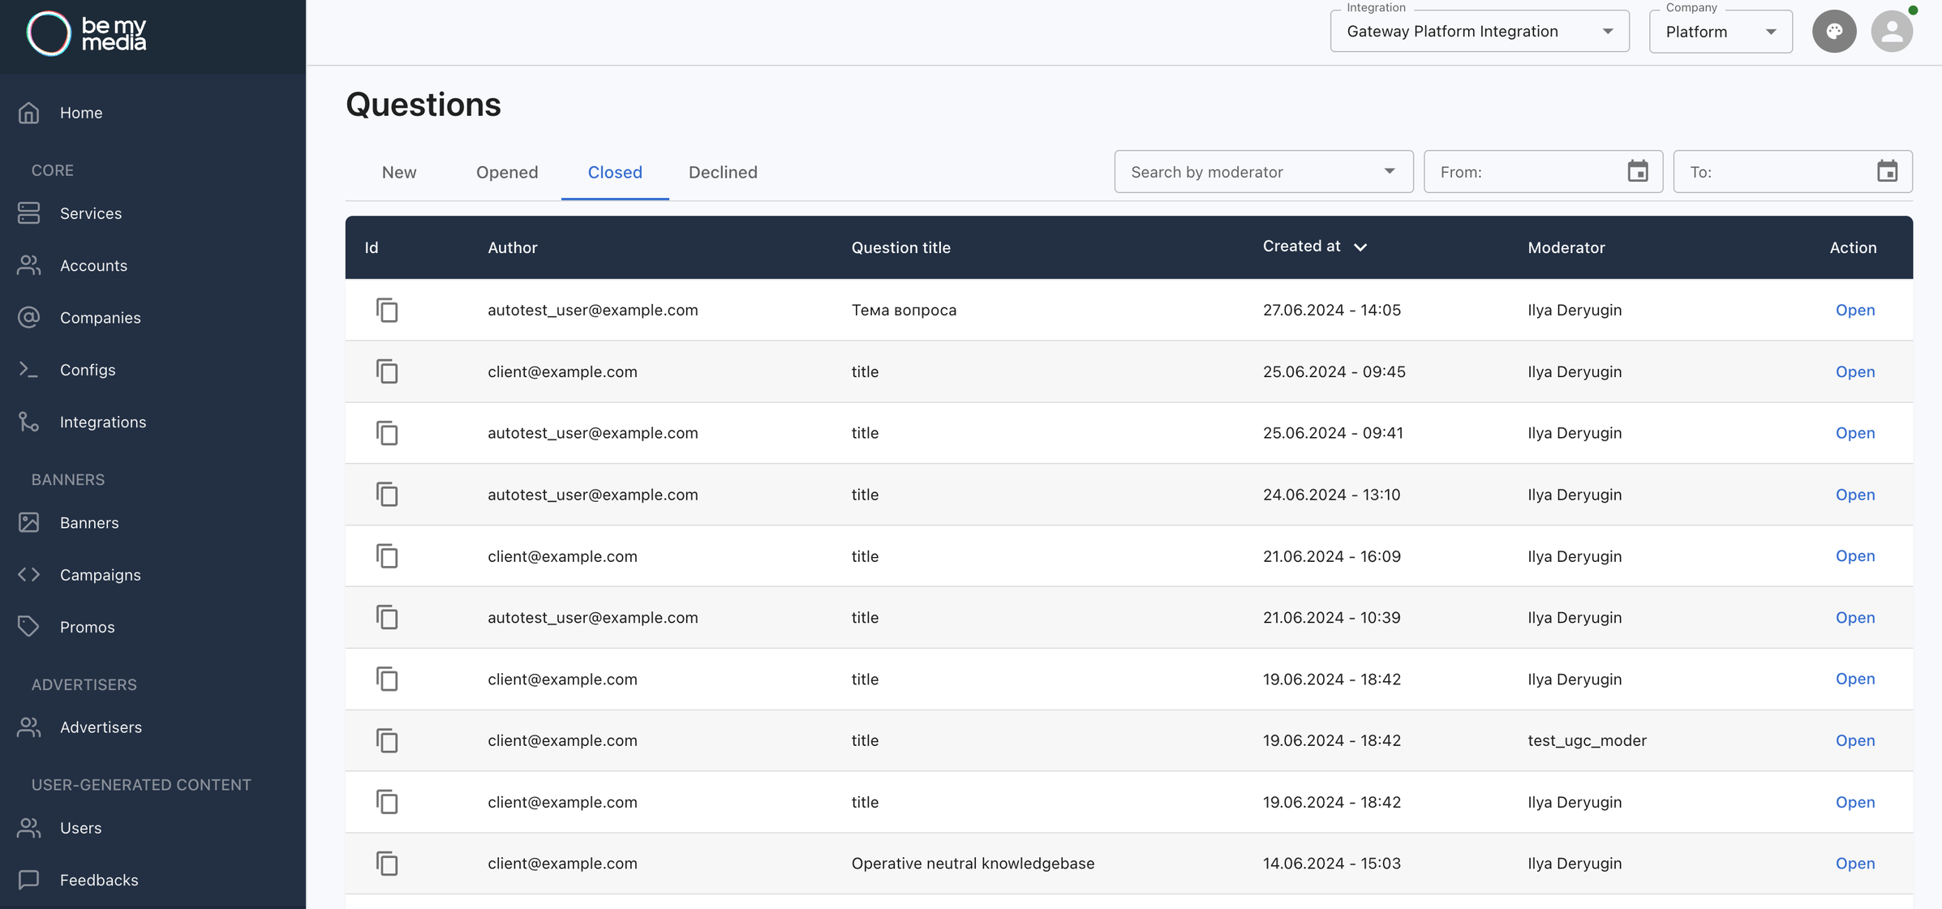Open Integrations from the sidebar

pos(102,422)
